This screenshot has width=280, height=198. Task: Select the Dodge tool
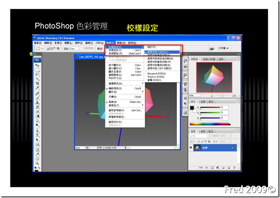[37, 125]
